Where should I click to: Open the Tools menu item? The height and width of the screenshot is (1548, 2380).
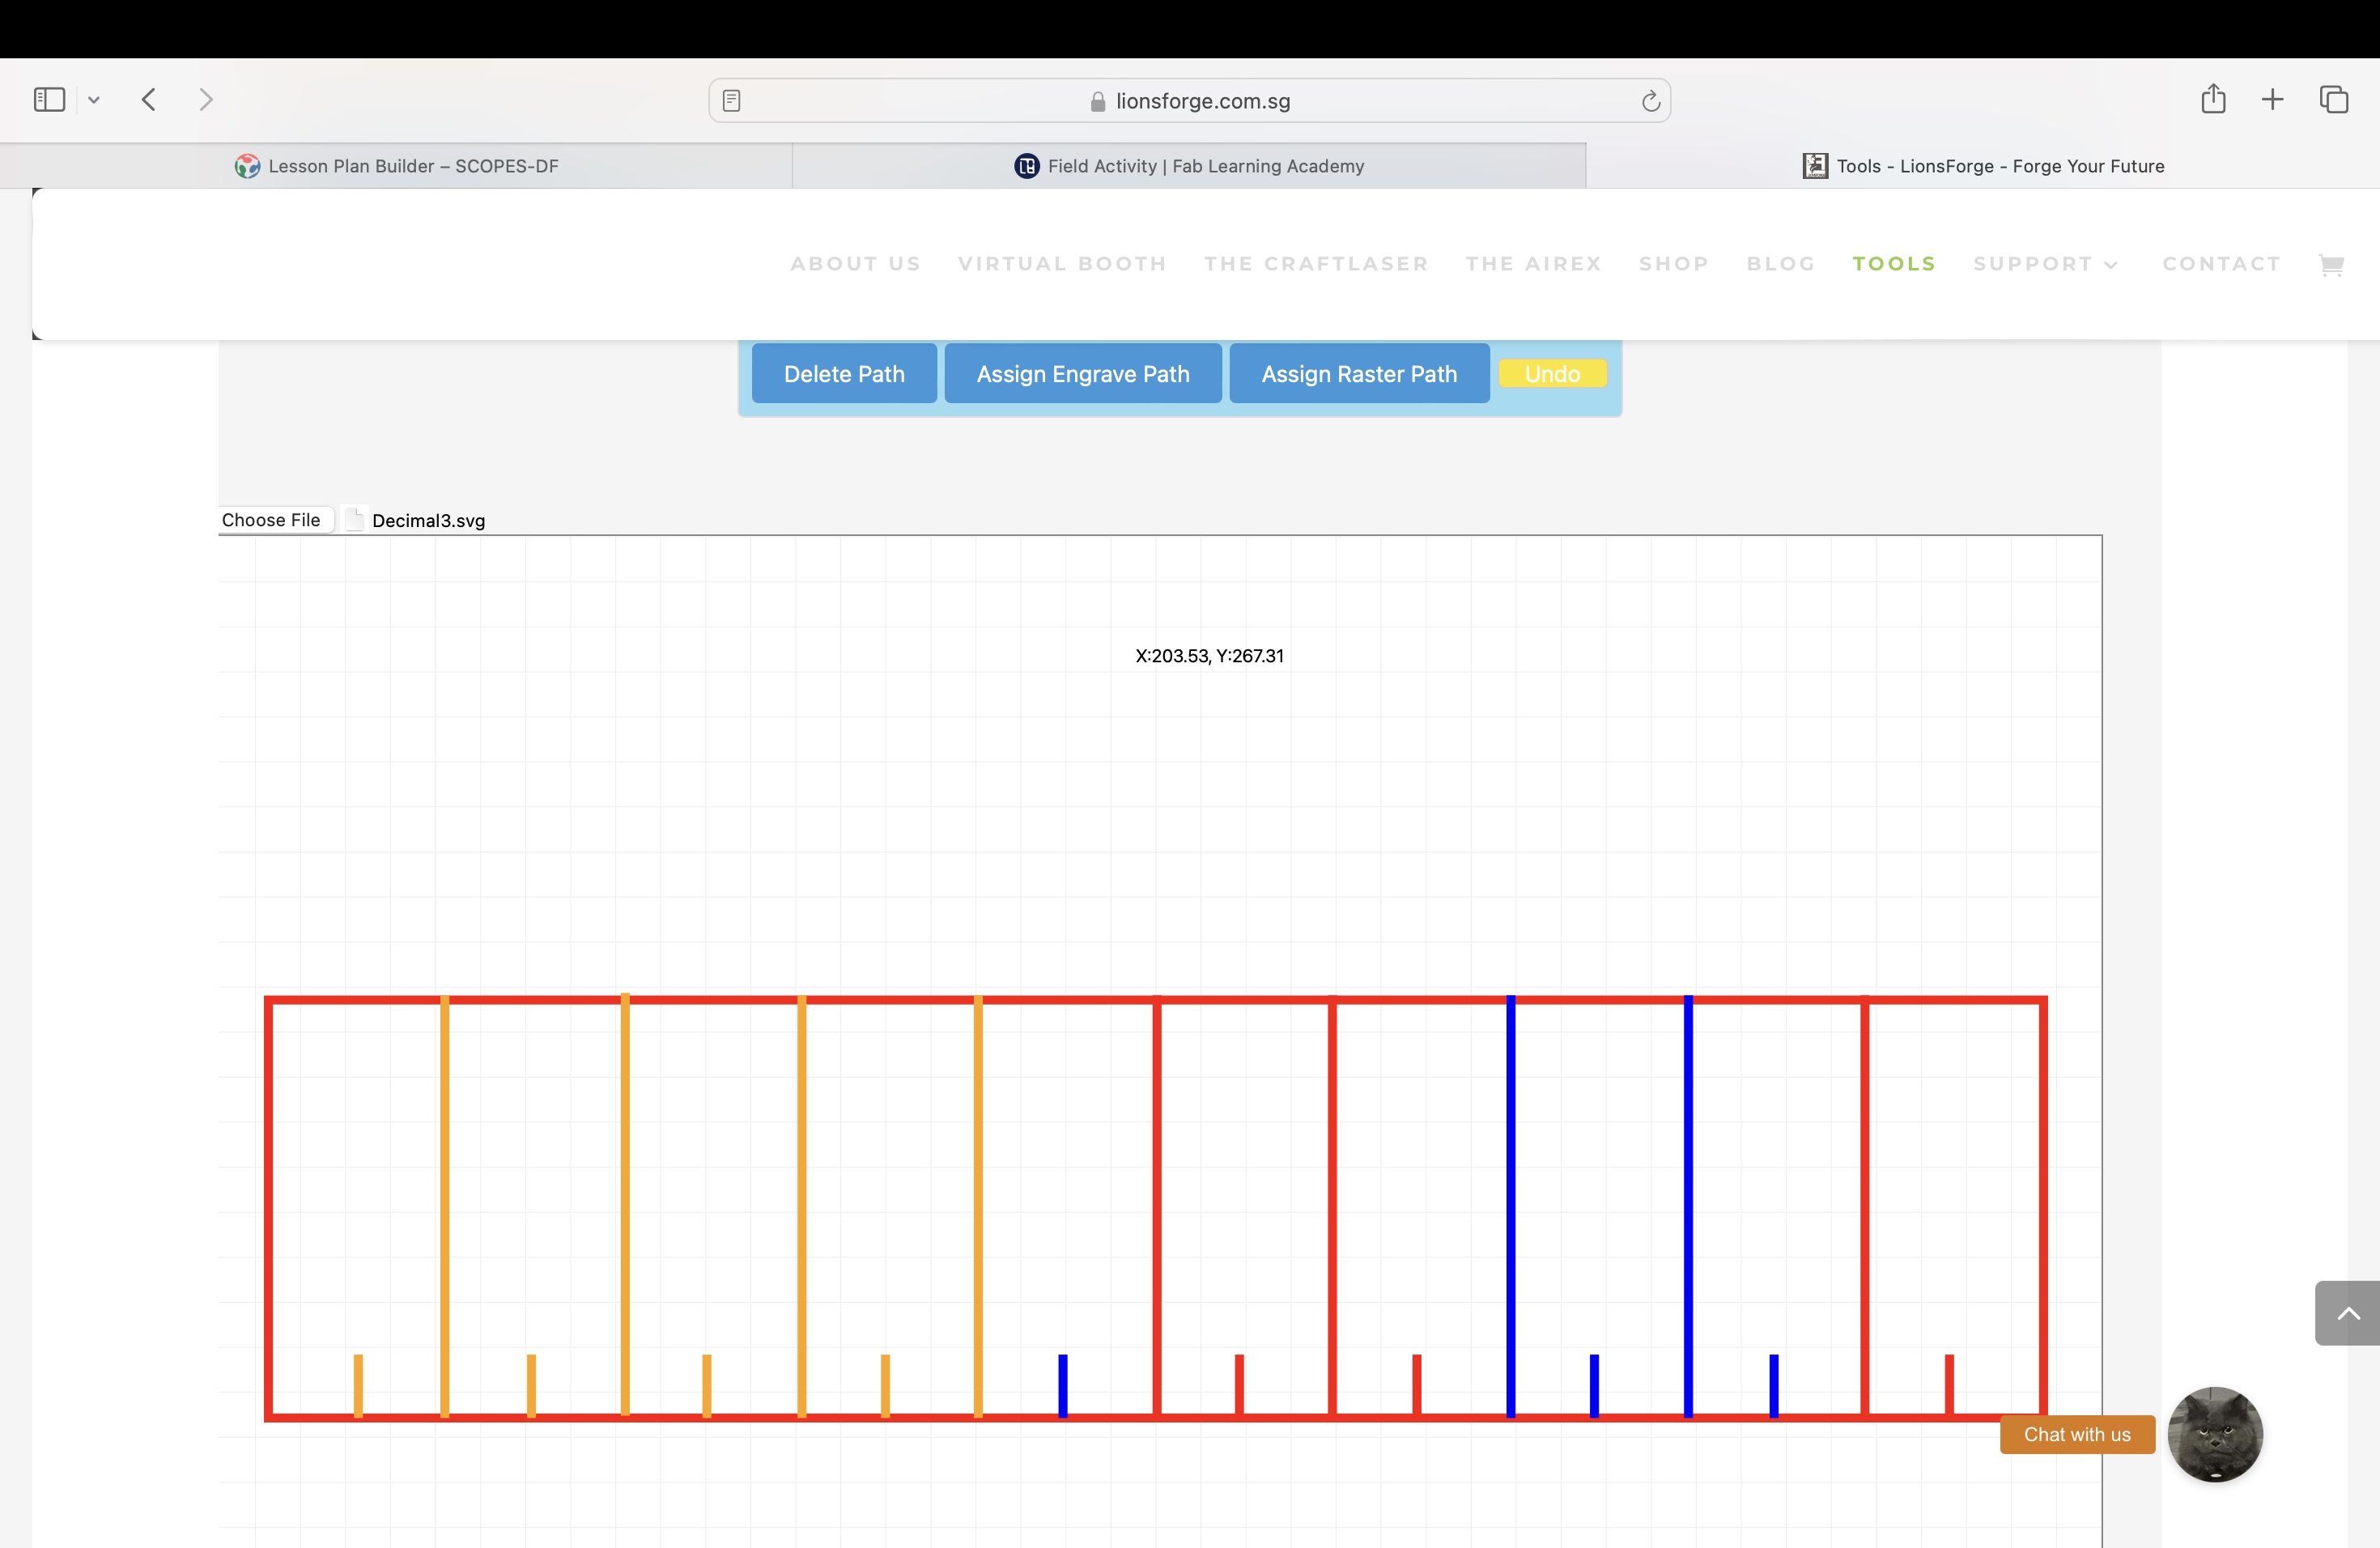pyautogui.click(x=1893, y=264)
